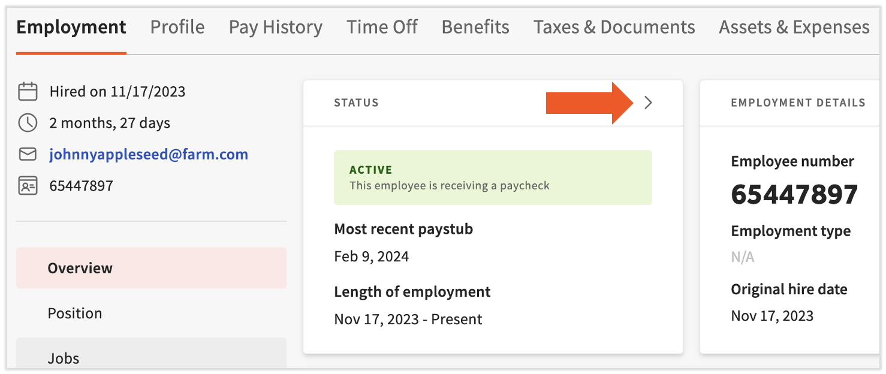
Task: Switch to the Profile tab
Action: (177, 28)
